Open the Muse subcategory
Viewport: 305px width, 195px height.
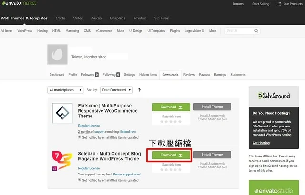click(x=121, y=31)
